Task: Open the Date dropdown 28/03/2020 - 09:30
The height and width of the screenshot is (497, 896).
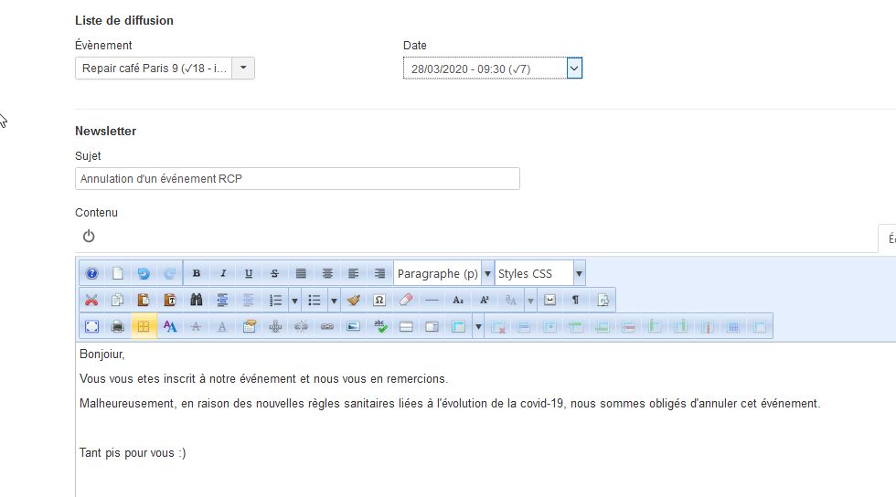Action: pos(493,69)
